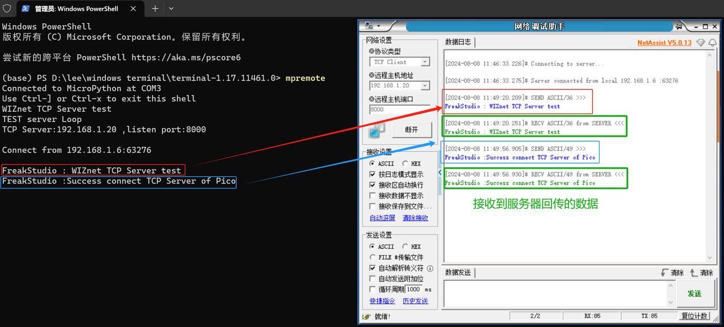Click the 清除接收 link
Image resolution: width=724 pixels, height=327 pixels.
tap(415, 218)
